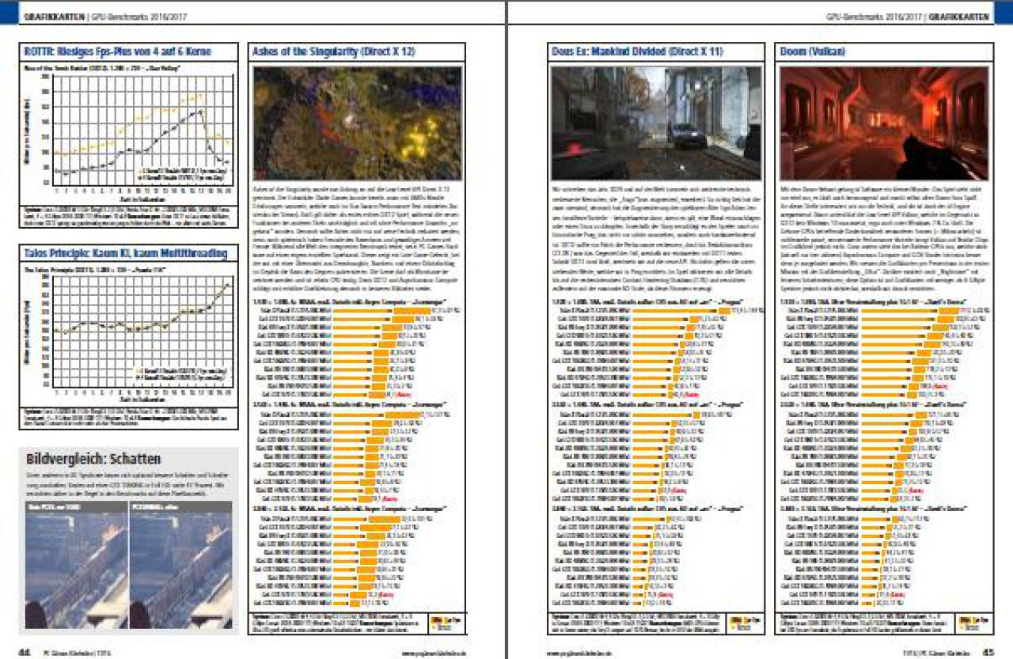
Task: Click the Deus Ex: Mankind Divided street screenshot
Action: pyautogui.click(x=656, y=123)
